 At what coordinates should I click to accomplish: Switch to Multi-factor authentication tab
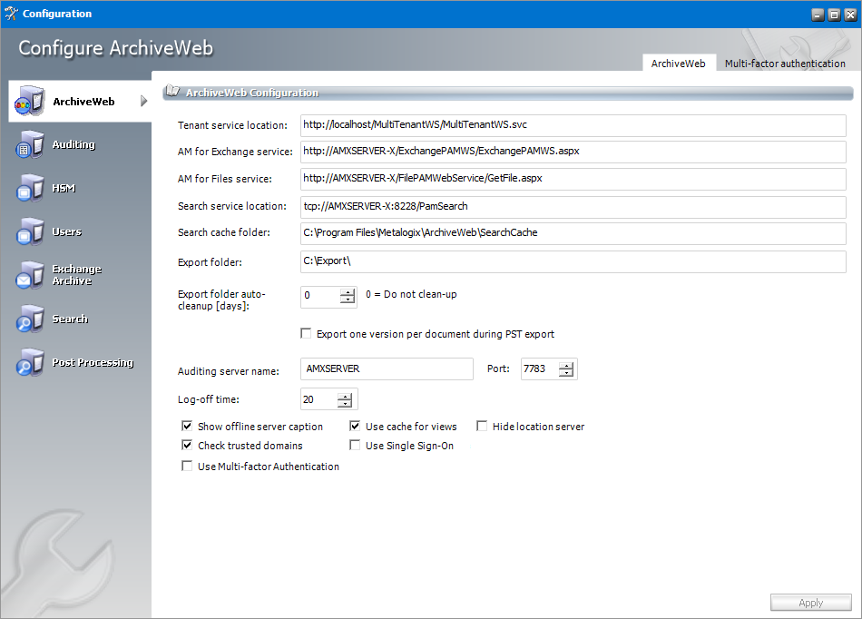pos(784,64)
